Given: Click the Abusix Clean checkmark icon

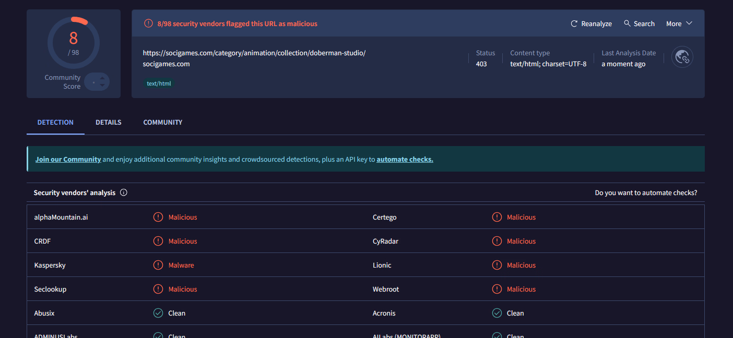Looking at the screenshot, I should pyautogui.click(x=158, y=313).
